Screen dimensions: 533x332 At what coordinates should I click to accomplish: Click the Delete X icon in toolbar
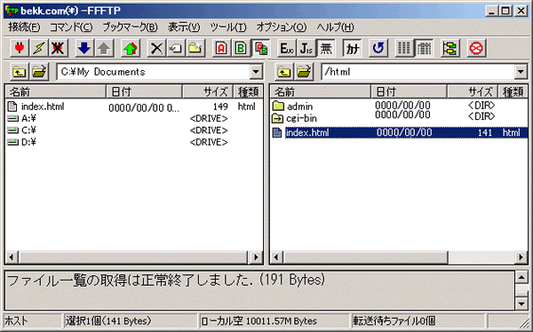pyautogui.click(x=156, y=48)
